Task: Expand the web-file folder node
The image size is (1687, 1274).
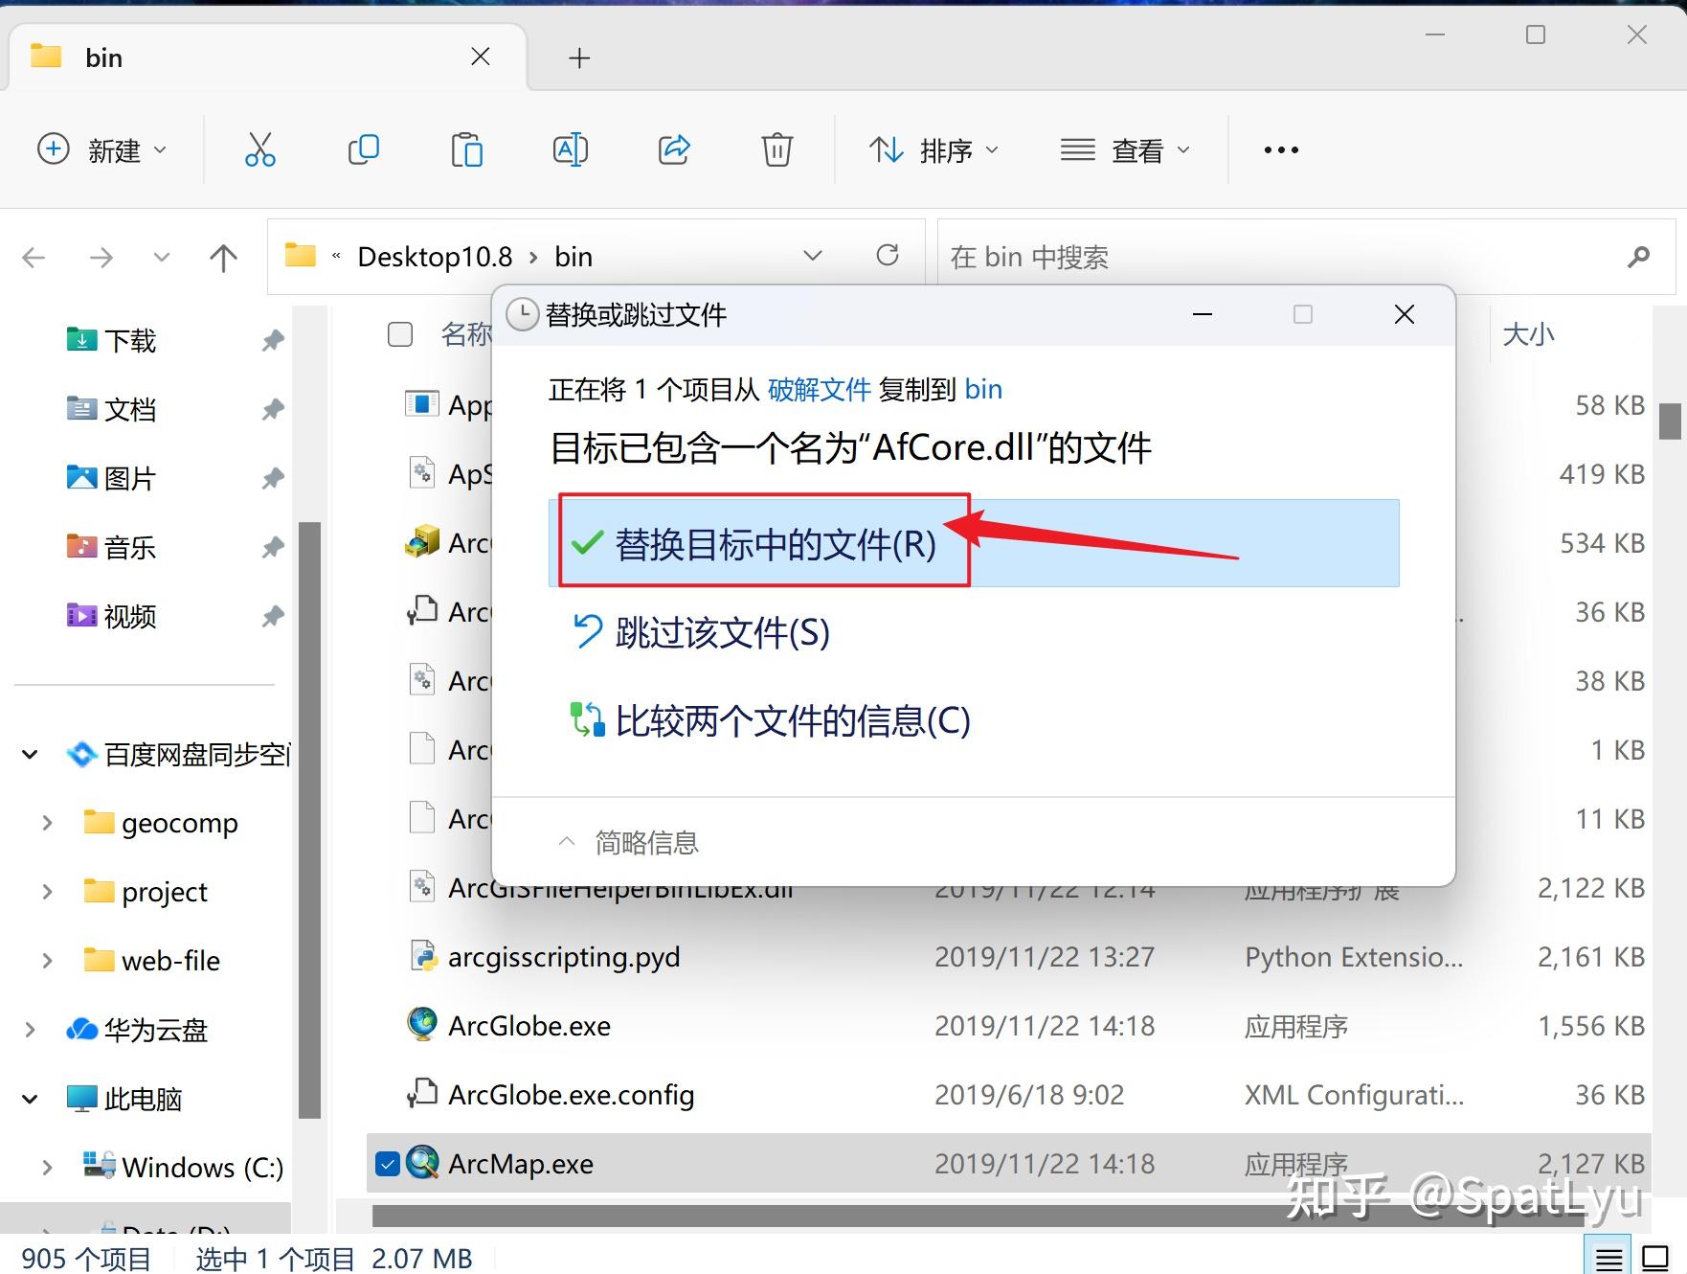Action: pos(47,961)
